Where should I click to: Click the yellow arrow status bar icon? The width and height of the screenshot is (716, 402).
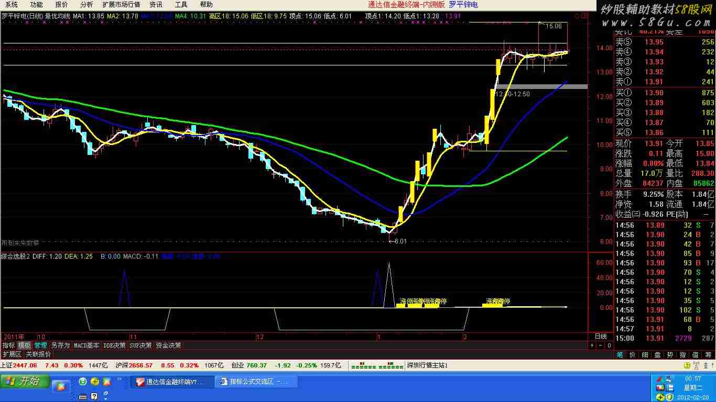687,365
